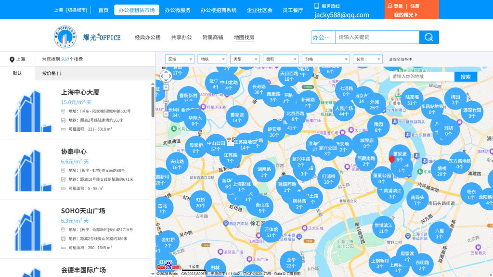The width and height of the screenshot is (493, 277).
Task: Click the 登录 link
Action: coord(398,6)
